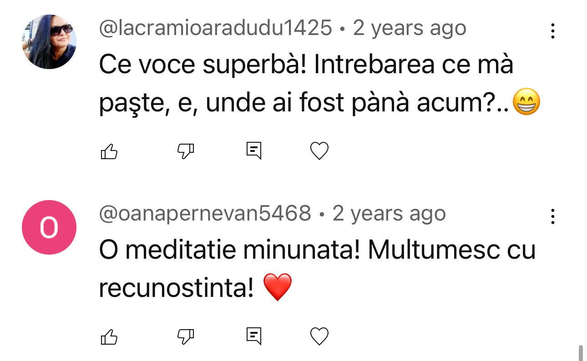The height and width of the screenshot is (361, 587).
Task: Open the profile photo of lacramioaradudu1425
Action: (49, 42)
